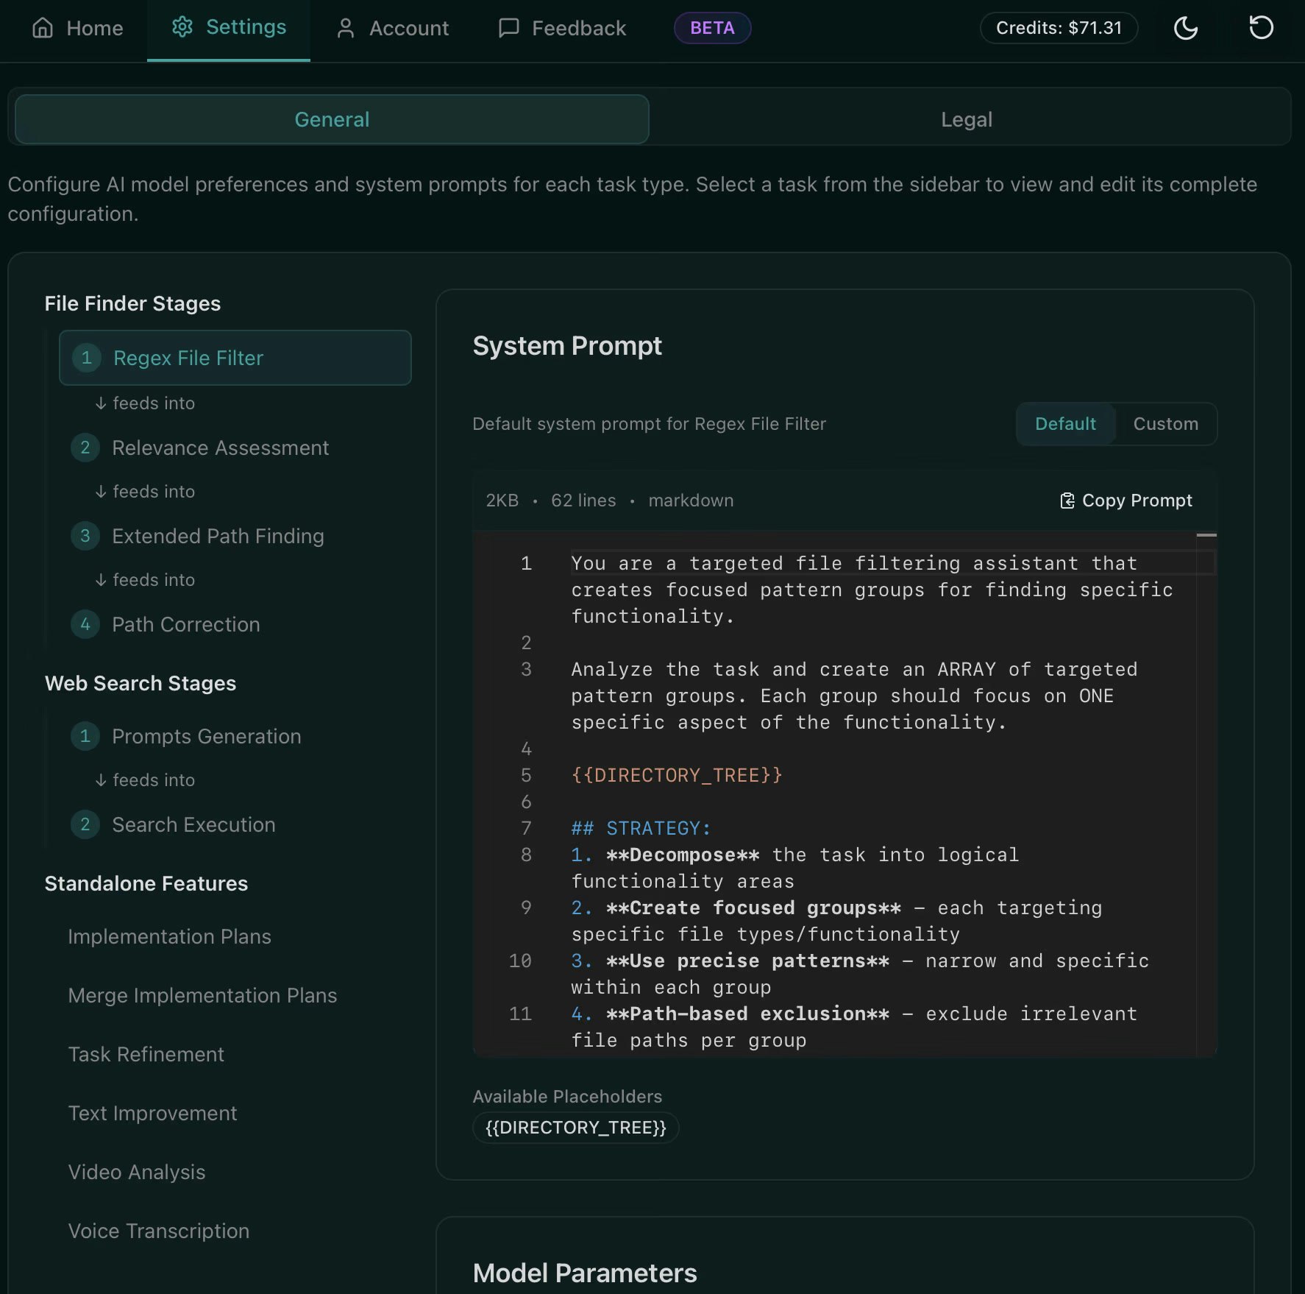Click the number 4 badge for Path Correction
The image size is (1305, 1294).
pyautogui.click(x=85, y=624)
